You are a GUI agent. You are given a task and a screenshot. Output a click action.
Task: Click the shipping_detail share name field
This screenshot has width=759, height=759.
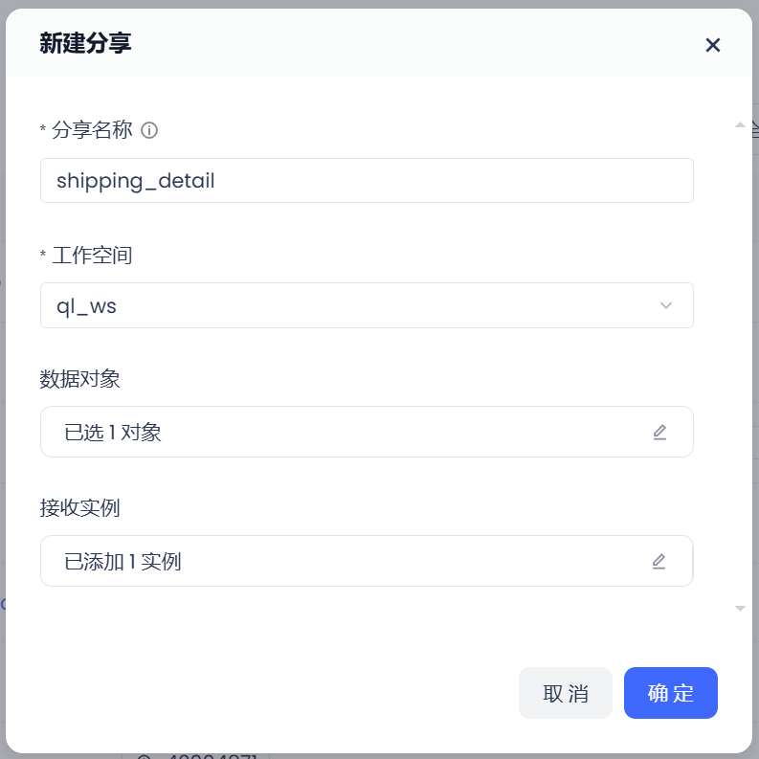(x=367, y=181)
